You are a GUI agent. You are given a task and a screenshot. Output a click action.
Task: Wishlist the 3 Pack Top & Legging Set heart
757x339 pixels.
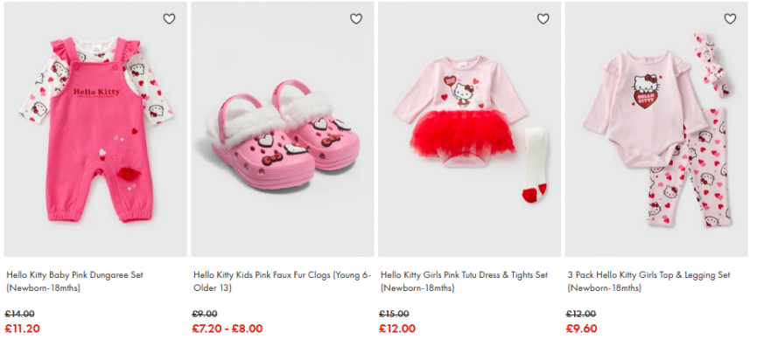(x=730, y=19)
